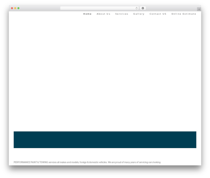Click the white space below blue banner
The height and width of the screenshot is (178, 210).
coord(105,154)
